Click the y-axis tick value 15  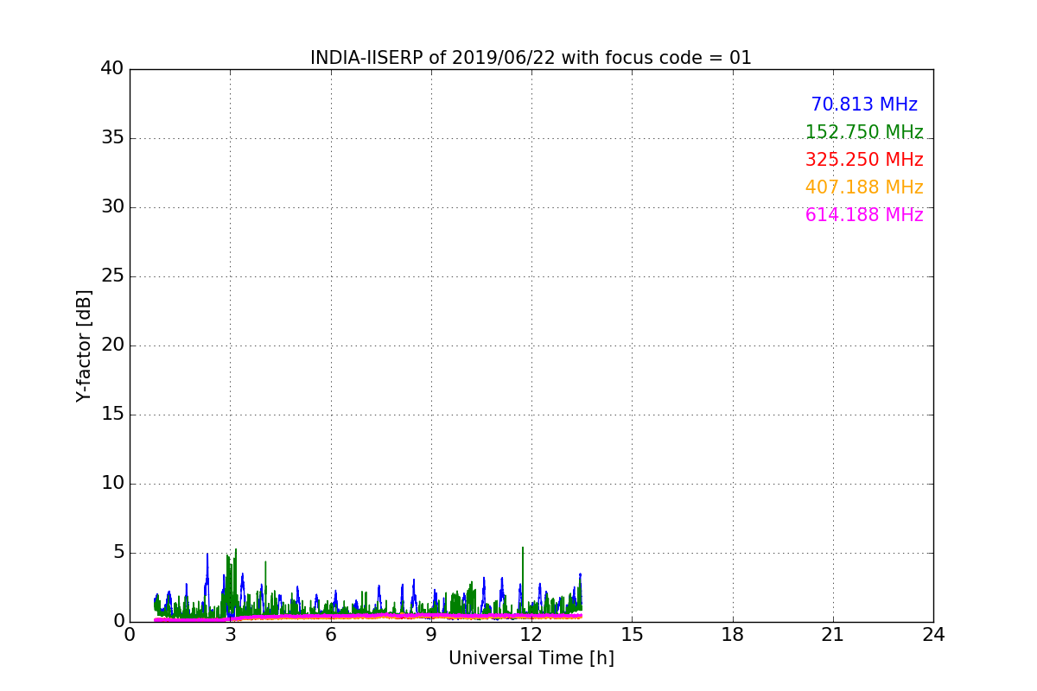pos(112,415)
